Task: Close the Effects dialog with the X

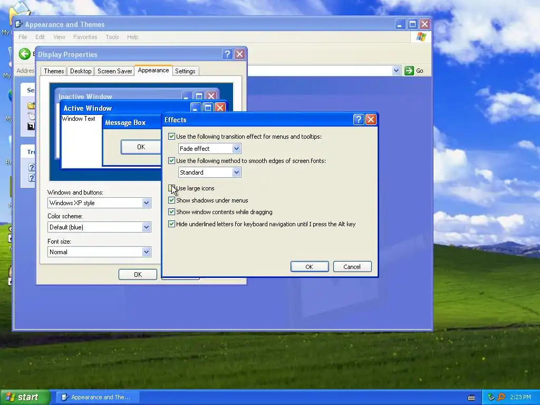Action: coord(371,120)
